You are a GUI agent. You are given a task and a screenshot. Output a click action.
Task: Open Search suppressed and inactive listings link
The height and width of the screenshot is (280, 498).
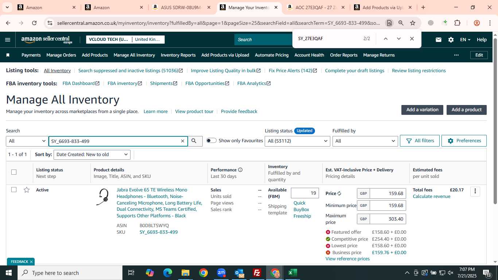131,71
